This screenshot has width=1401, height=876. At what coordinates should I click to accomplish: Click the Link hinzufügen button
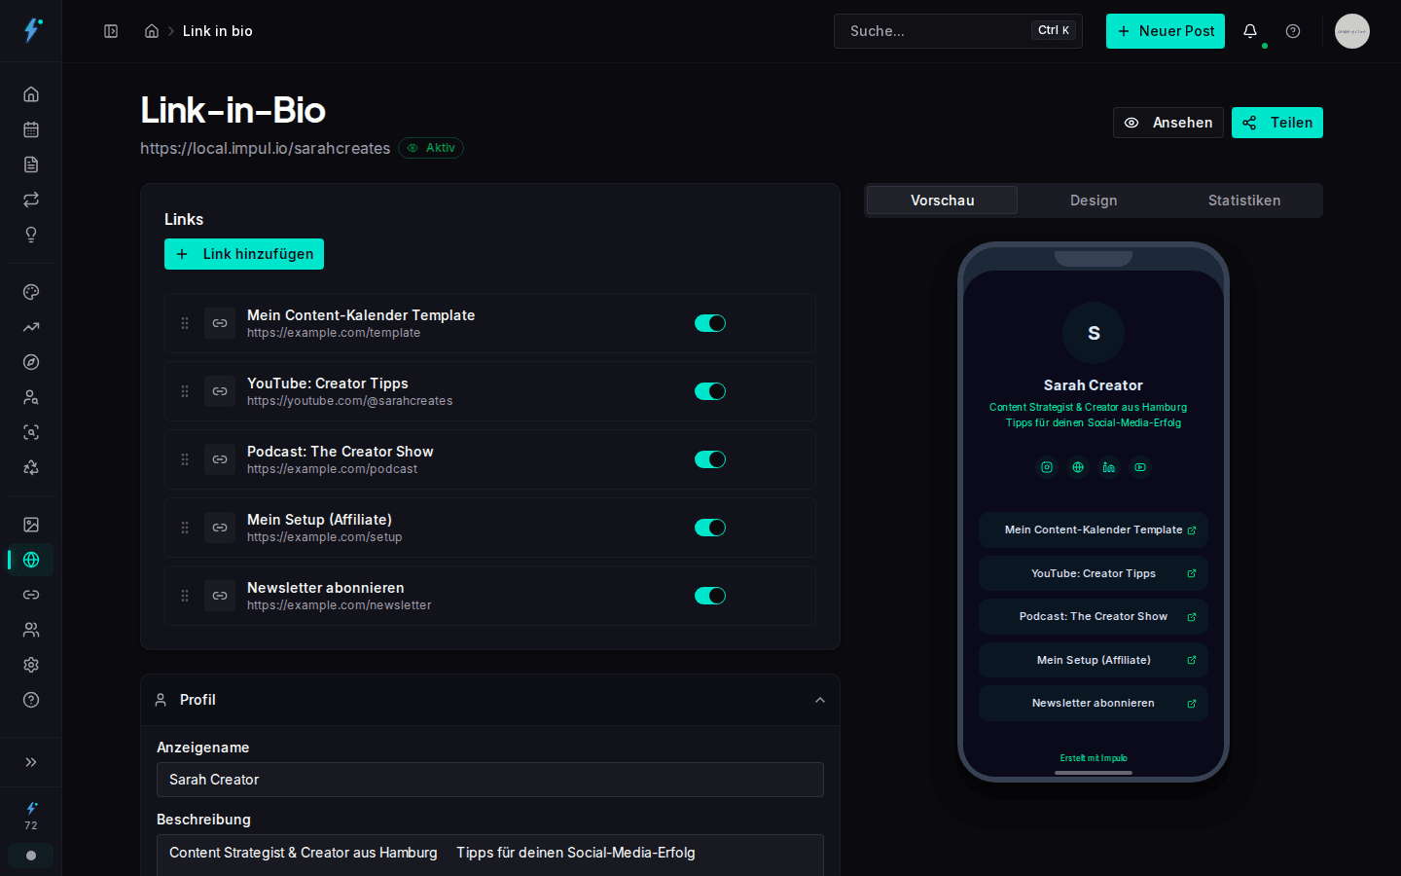(244, 254)
